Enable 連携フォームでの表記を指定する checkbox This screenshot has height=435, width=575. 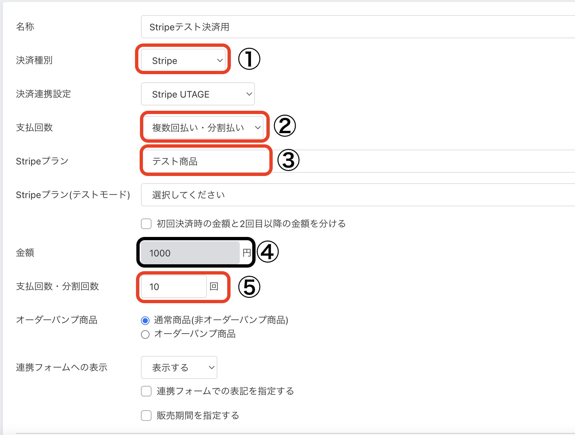(146, 391)
